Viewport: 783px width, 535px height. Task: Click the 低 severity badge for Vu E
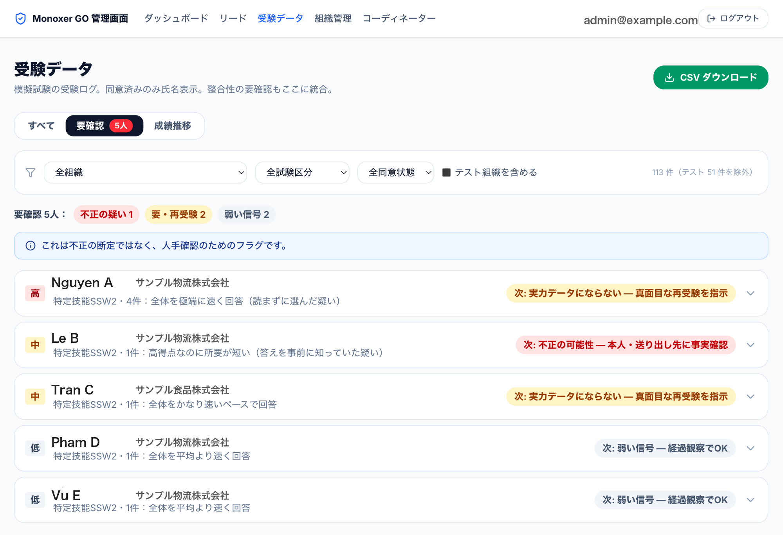(35, 500)
